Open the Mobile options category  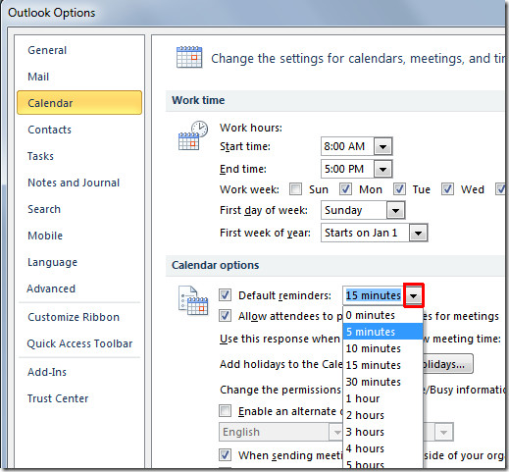tap(45, 236)
